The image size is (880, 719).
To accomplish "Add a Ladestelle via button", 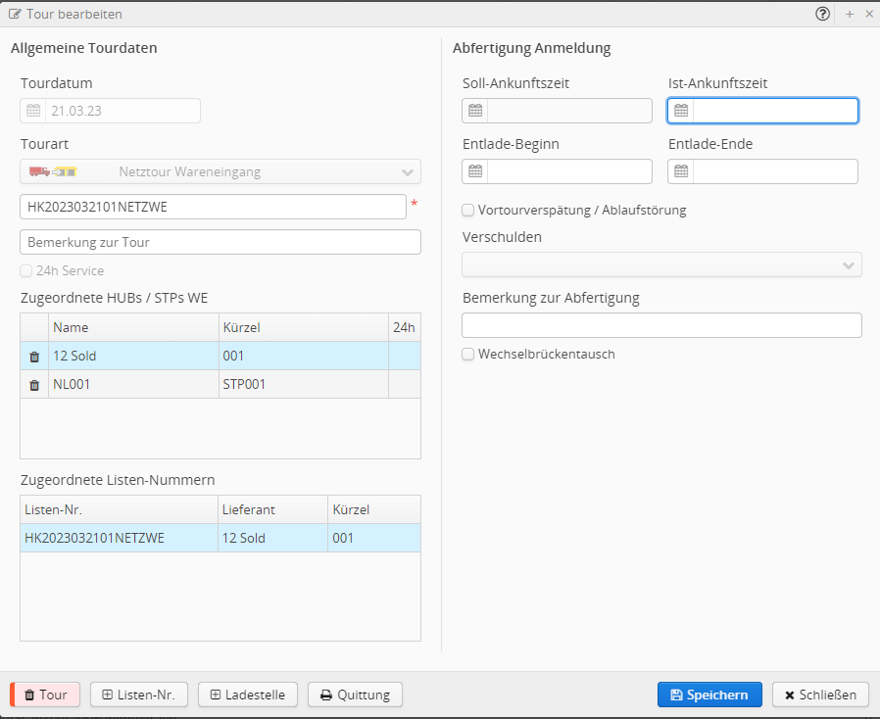I will (248, 695).
